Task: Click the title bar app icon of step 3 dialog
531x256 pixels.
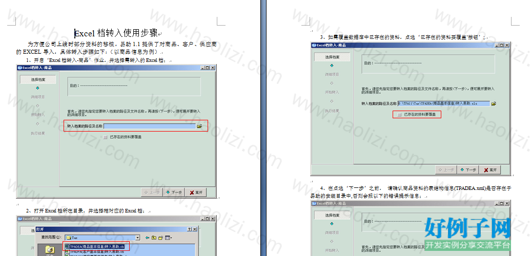Action: (314, 45)
